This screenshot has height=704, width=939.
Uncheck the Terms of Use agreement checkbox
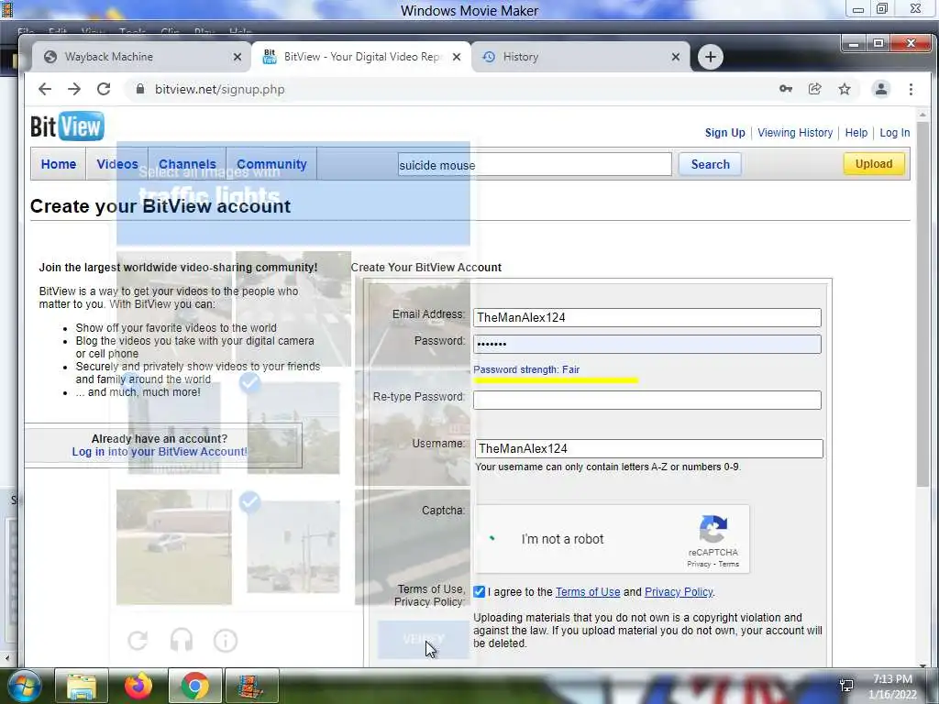pyautogui.click(x=479, y=592)
